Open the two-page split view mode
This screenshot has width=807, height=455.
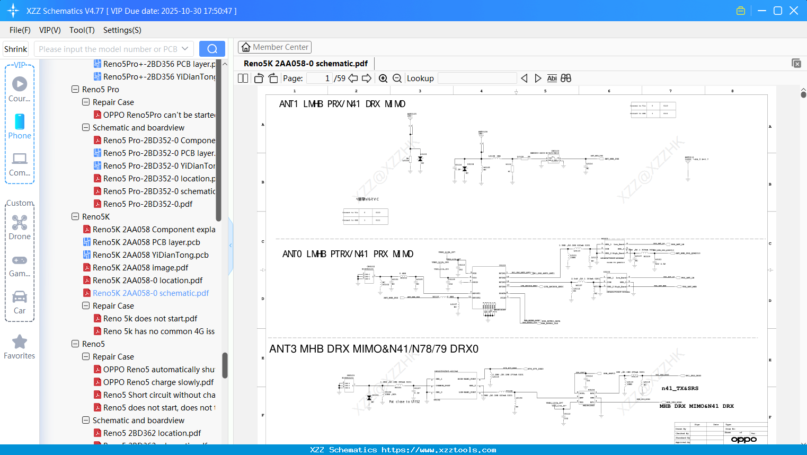pyautogui.click(x=243, y=78)
